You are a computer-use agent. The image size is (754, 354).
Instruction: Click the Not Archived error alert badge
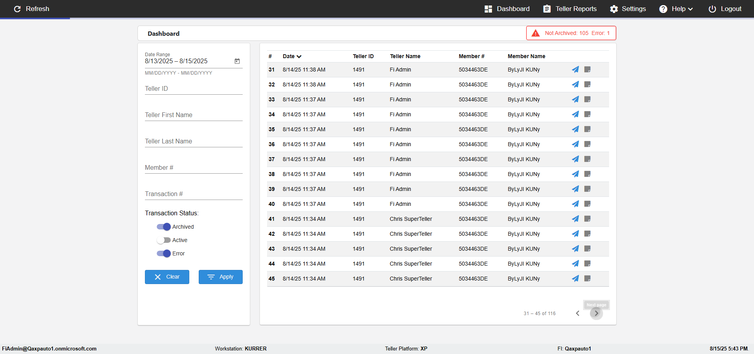pyautogui.click(x=571, y=33)
